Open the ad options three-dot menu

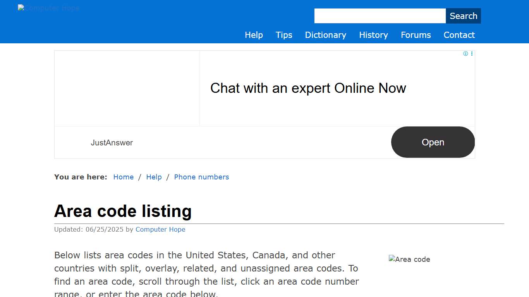[472, 54]
